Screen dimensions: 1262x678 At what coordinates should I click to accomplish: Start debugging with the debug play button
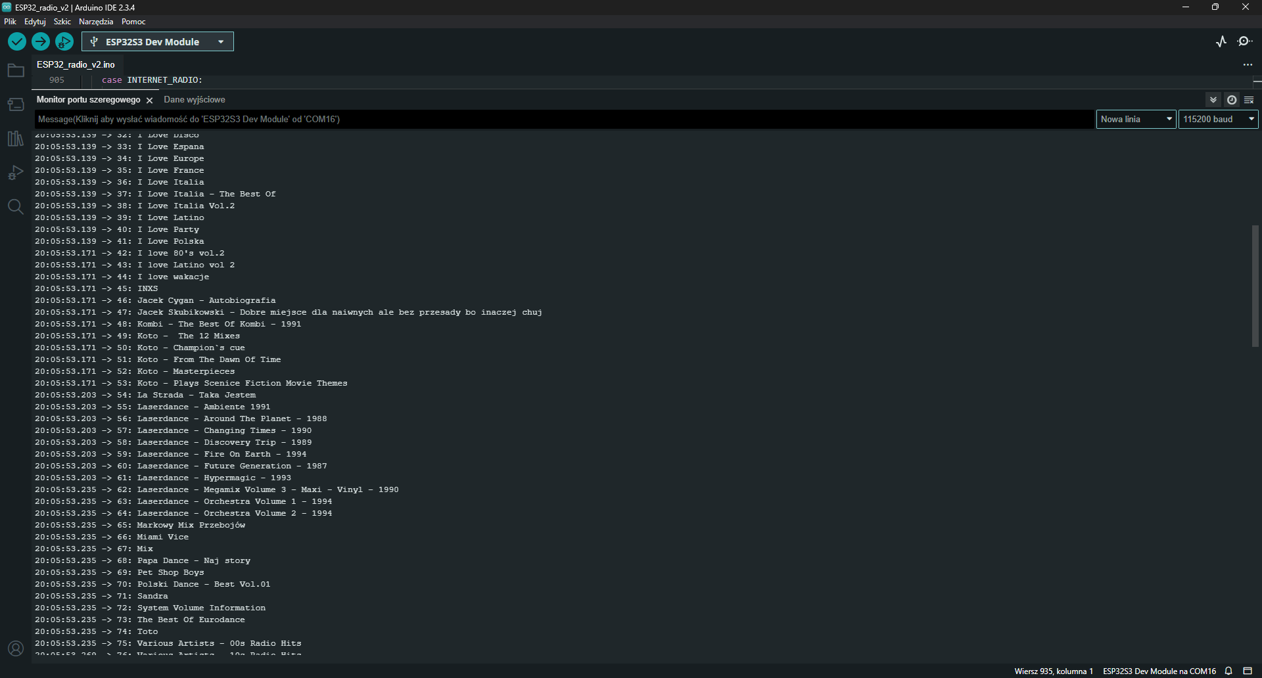[x=64, y=41]
